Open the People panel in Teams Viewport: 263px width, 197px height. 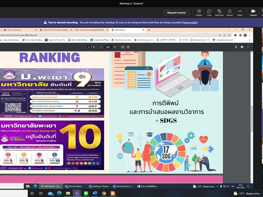[x=199, y=13]
